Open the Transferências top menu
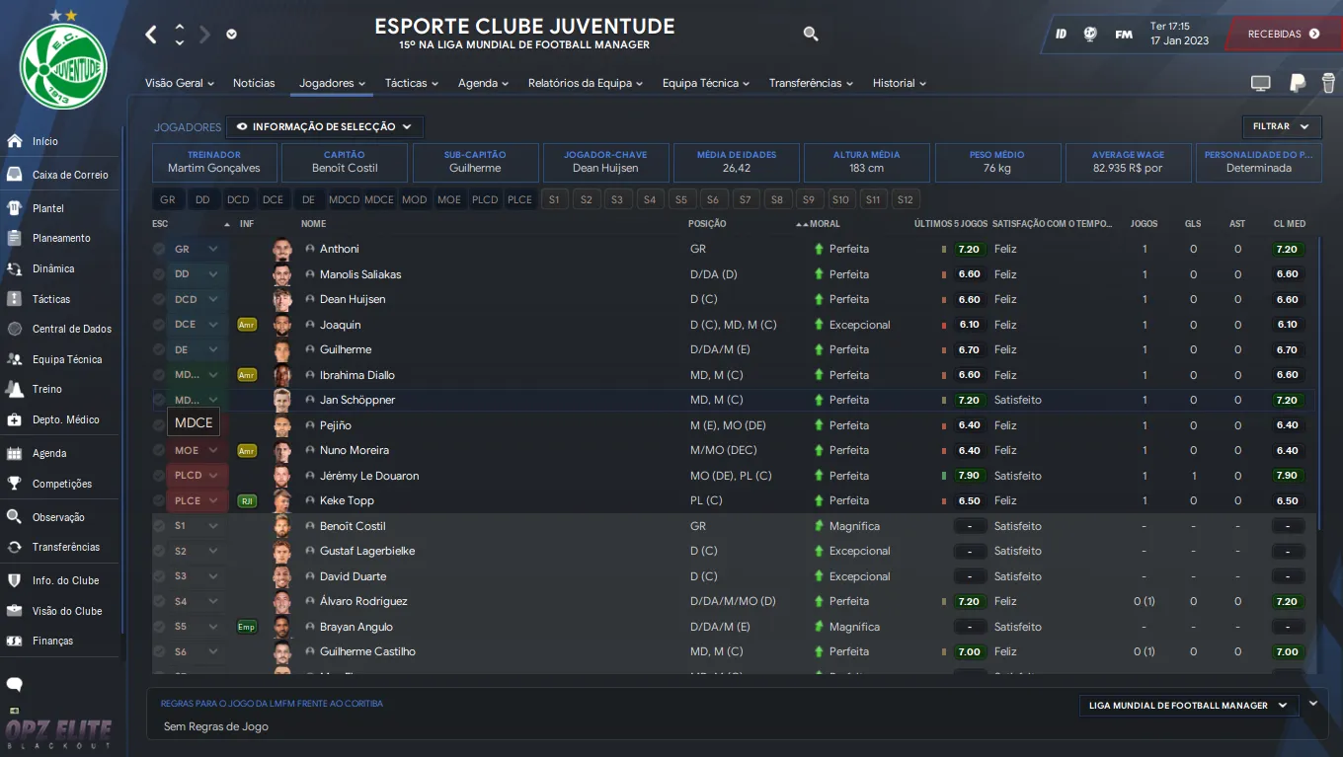 coord(812,83)
